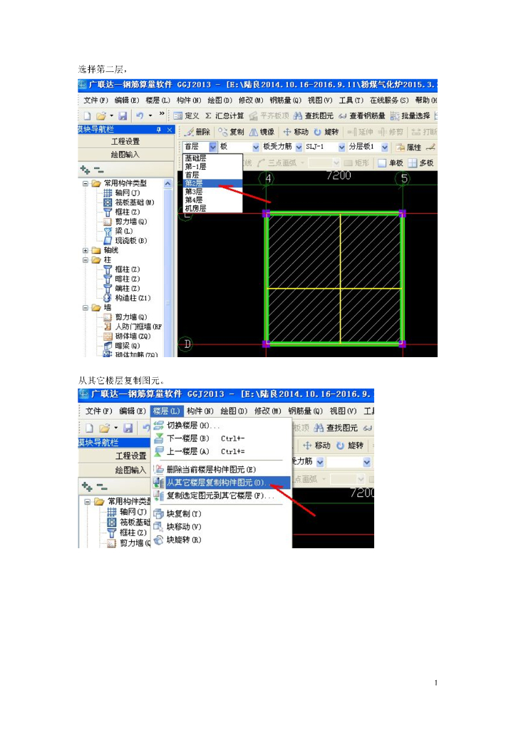The height and width of the screenshot is (730, 516).
Task: Select 第3层 in the floor list
Action: [212, 191]
